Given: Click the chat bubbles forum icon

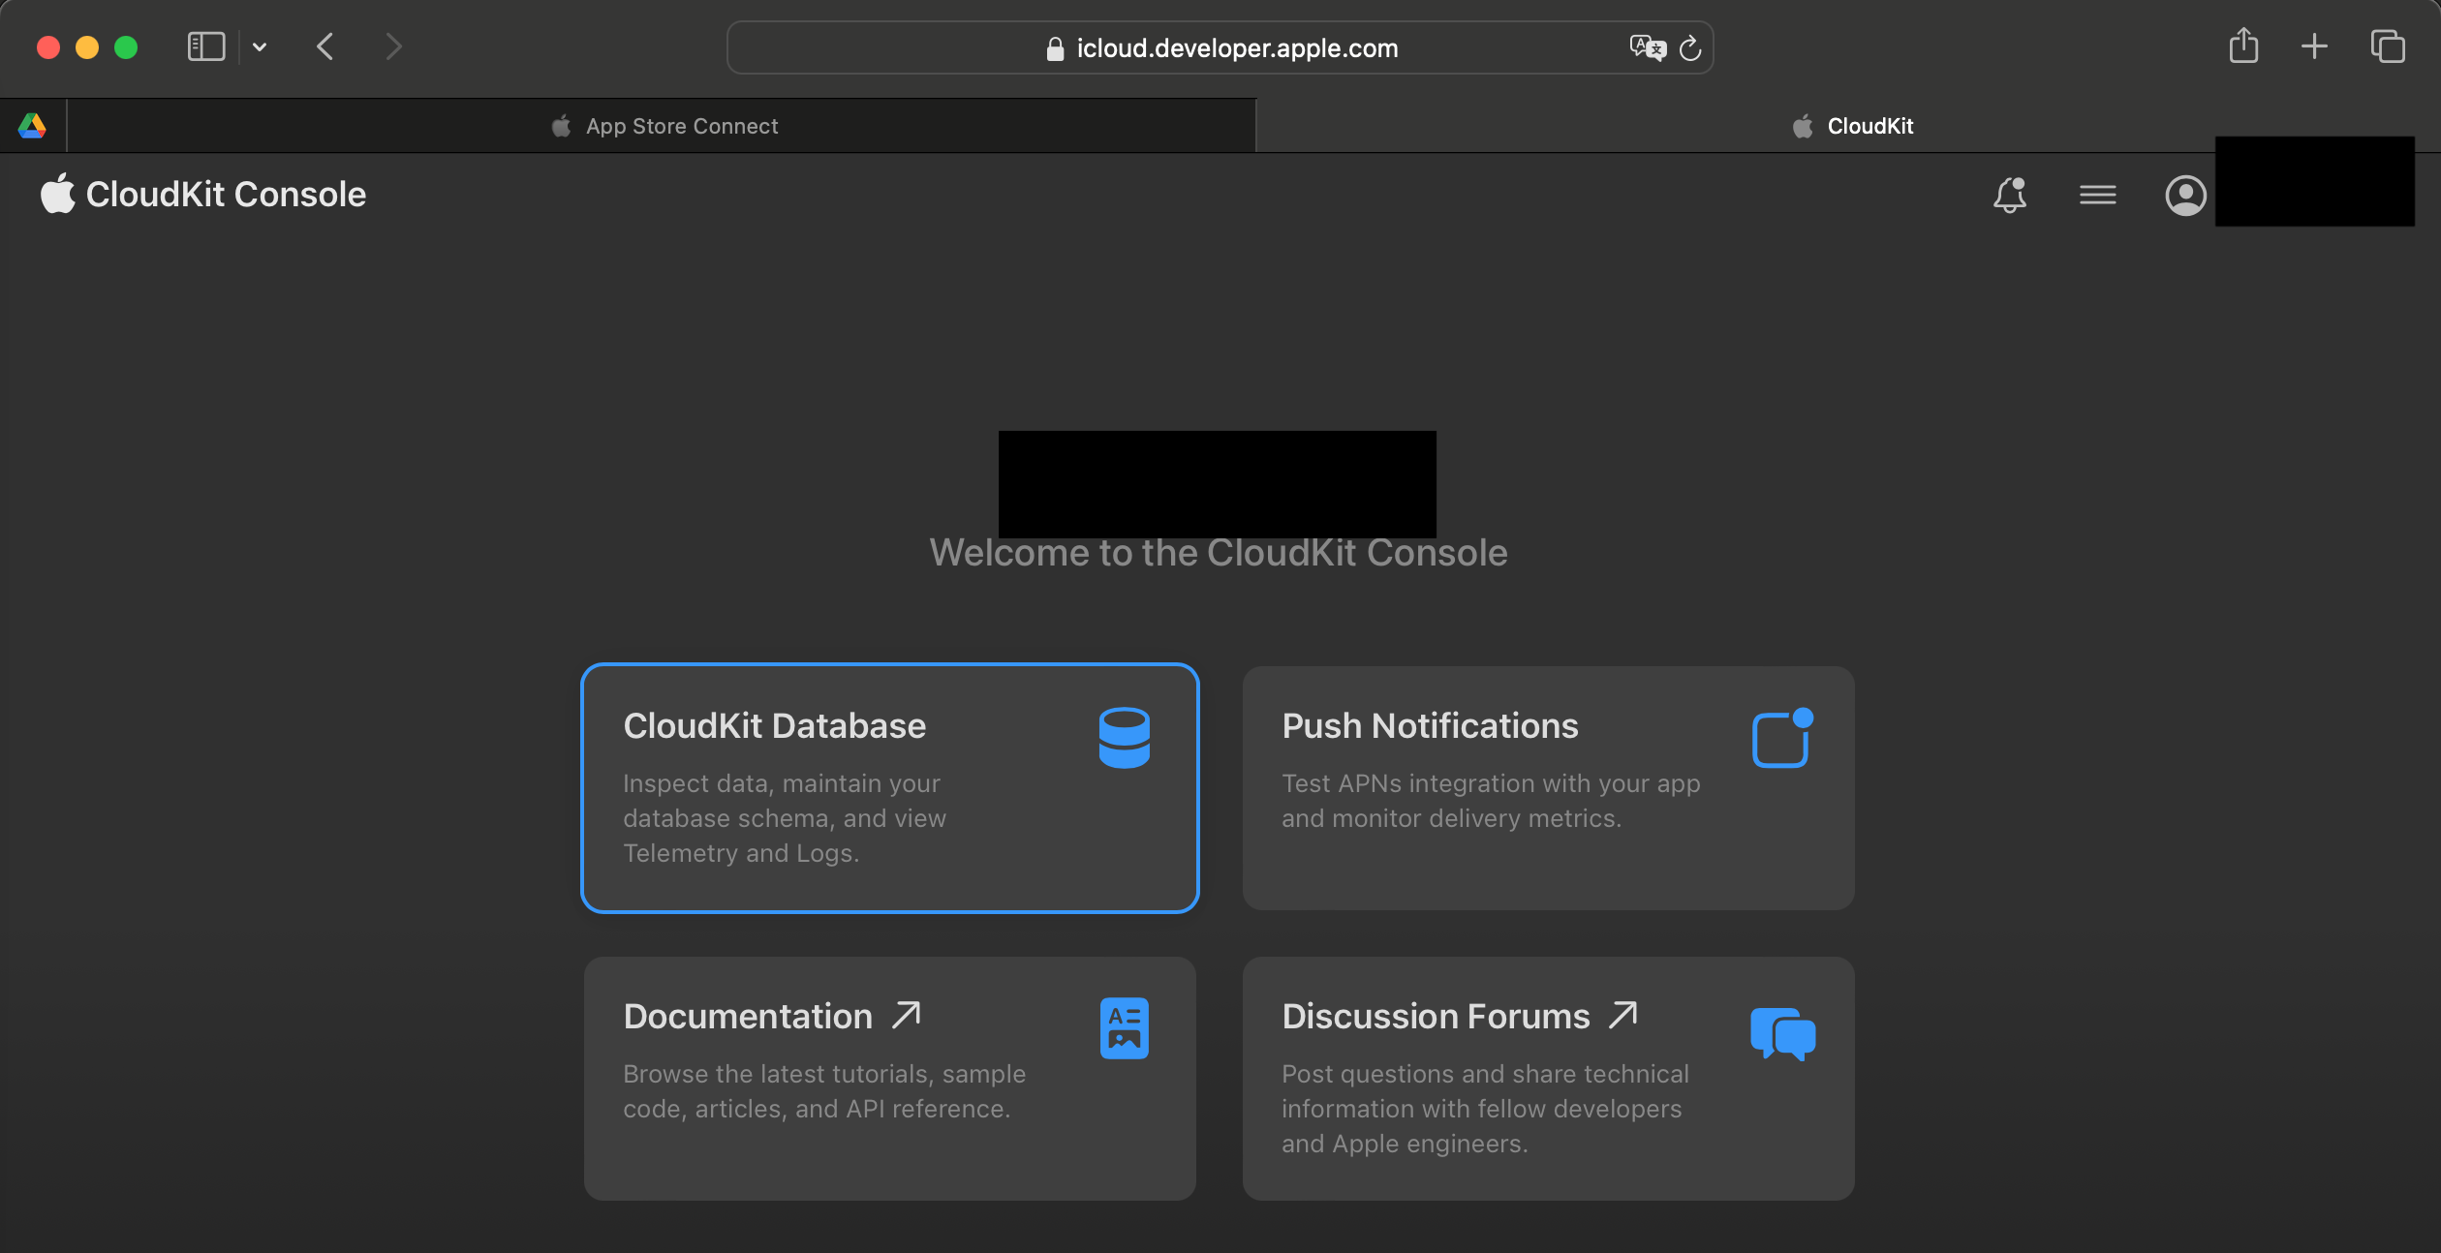Looking at the screenshot, I should point(1782,1034).
